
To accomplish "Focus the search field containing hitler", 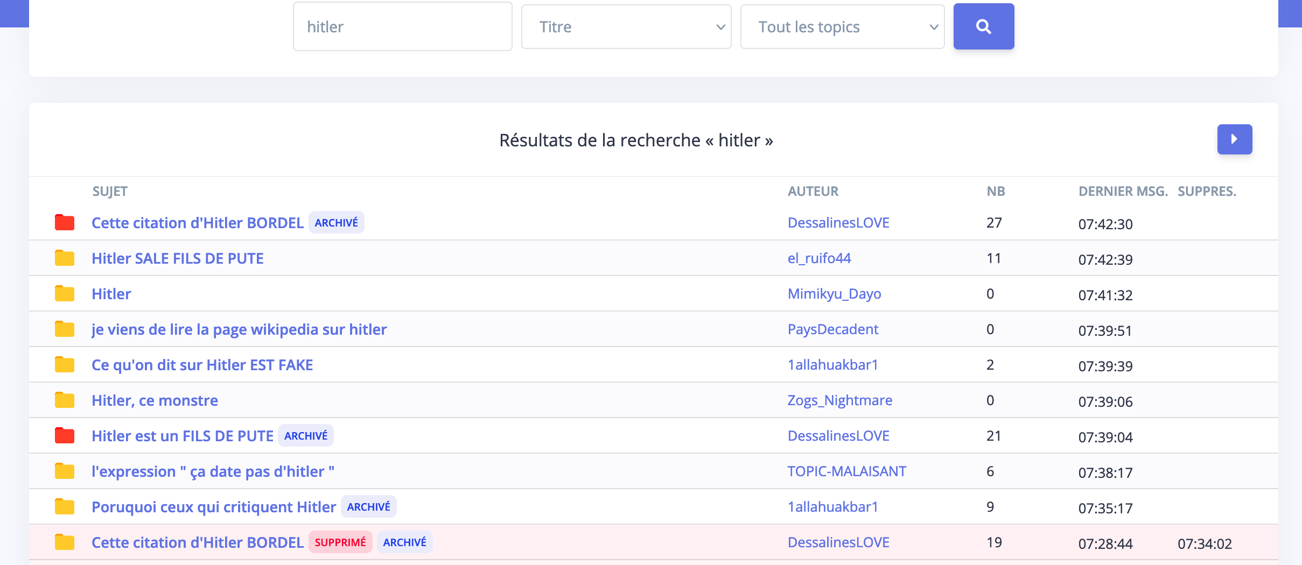I will pos(402,27).
